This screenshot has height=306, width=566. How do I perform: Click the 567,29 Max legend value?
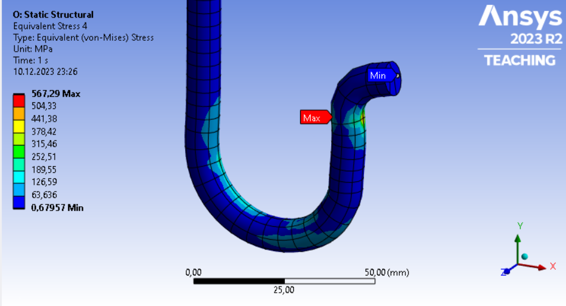(x=56, y=94)
